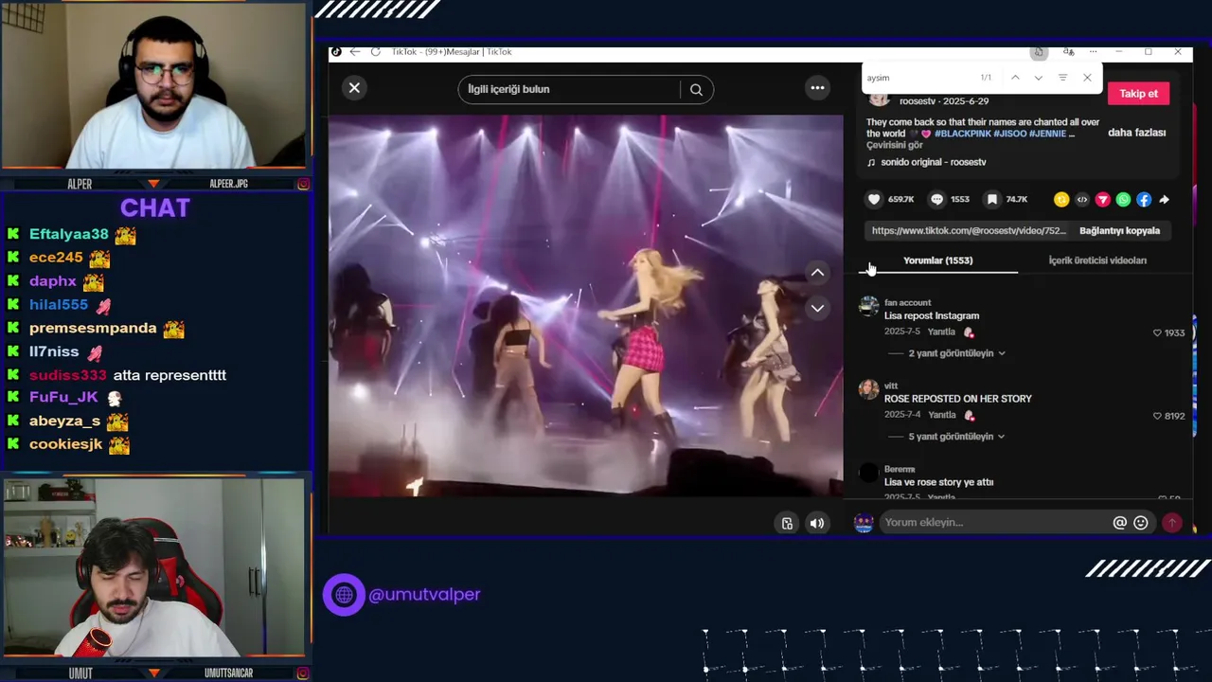Get the embed code icon
This screenshot has width=1212, height=682.
(x=1082, y=199)
